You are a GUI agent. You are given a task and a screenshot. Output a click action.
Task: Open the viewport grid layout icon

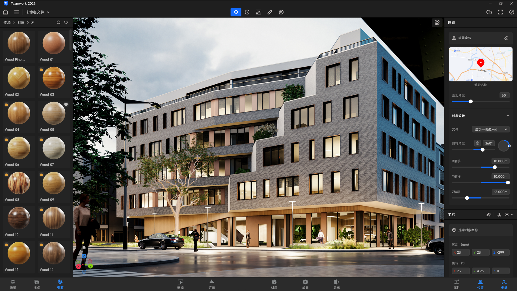437,23
